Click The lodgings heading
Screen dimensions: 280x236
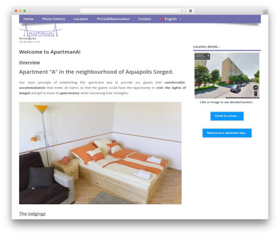[32, 214]
